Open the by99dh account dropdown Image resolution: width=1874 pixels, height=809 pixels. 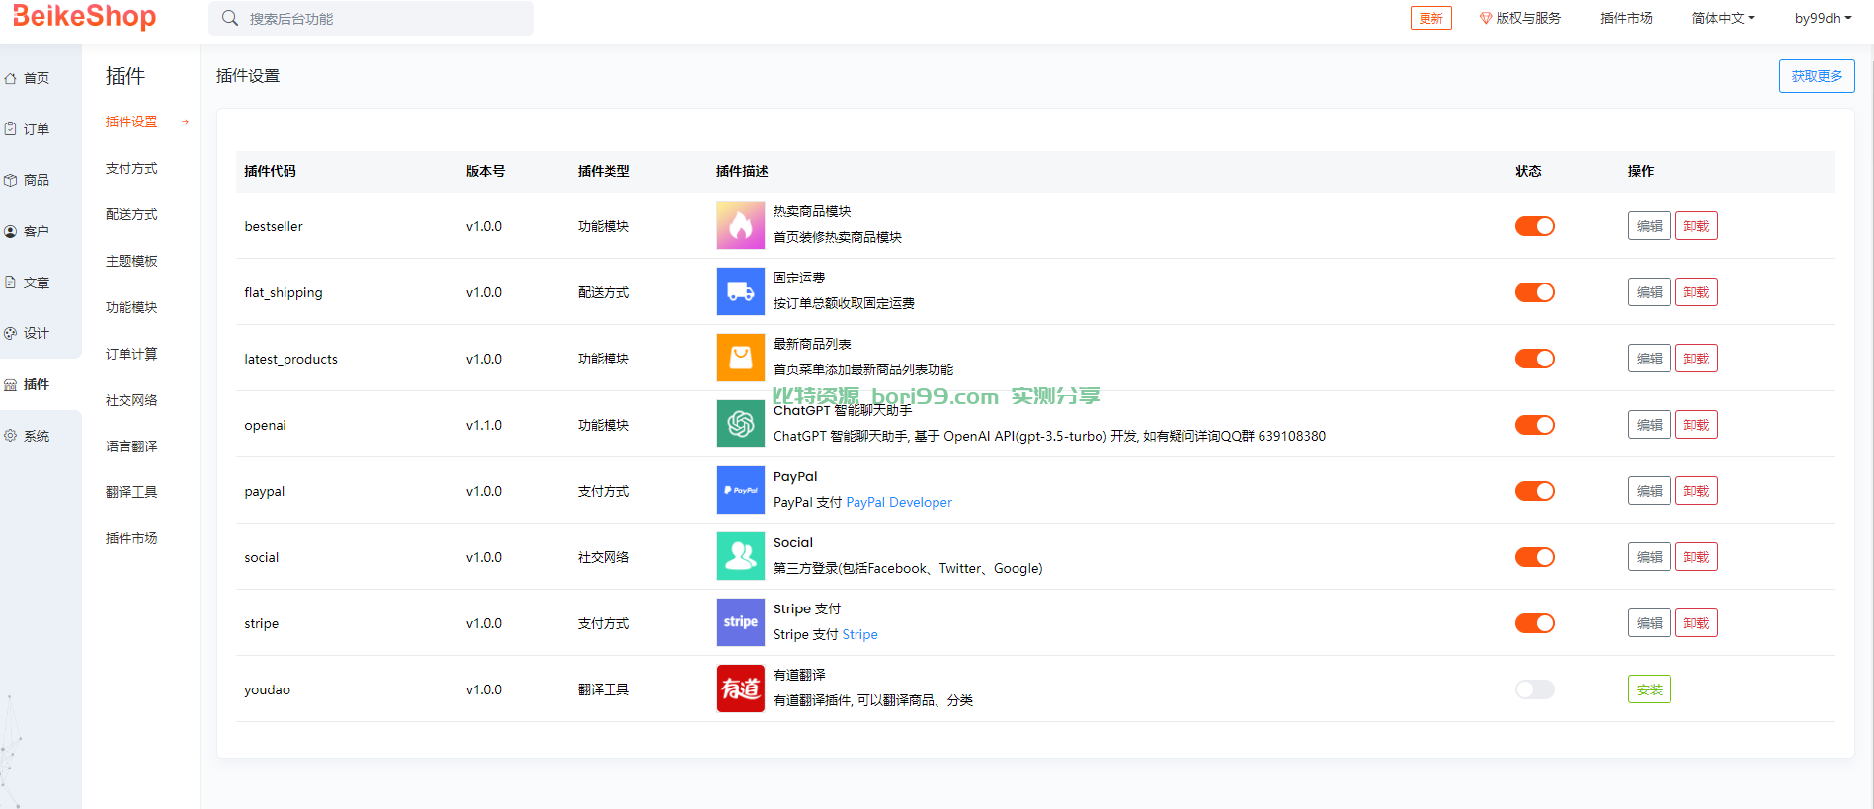[1824, 18]
